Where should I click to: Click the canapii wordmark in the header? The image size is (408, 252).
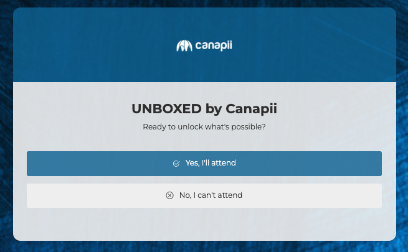tap(213, 45)
